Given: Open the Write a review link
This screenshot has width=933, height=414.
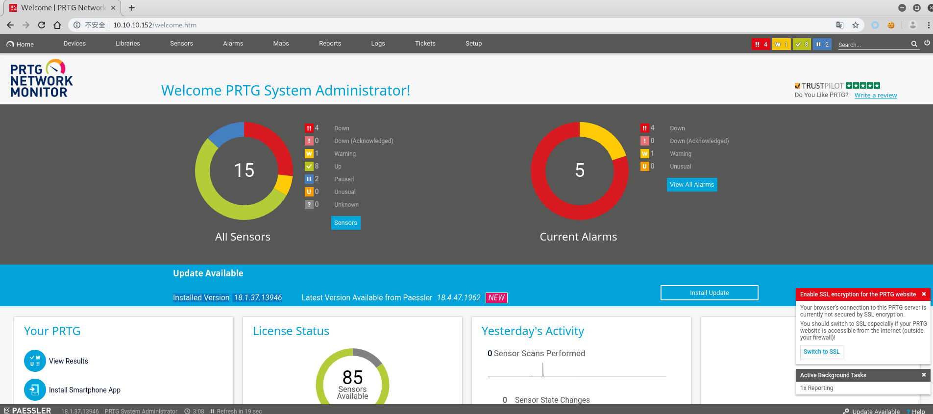Looking at the screenshot, I should 875,95.
